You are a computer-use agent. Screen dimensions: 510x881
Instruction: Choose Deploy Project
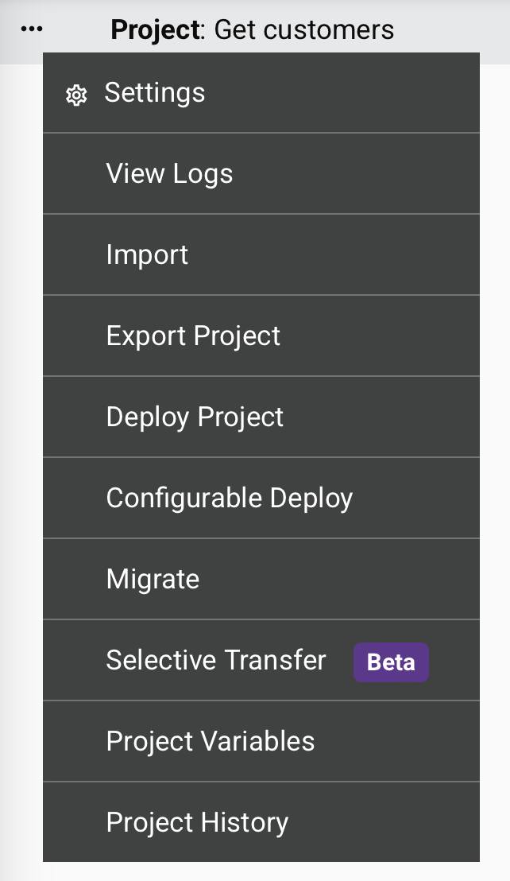195,417
